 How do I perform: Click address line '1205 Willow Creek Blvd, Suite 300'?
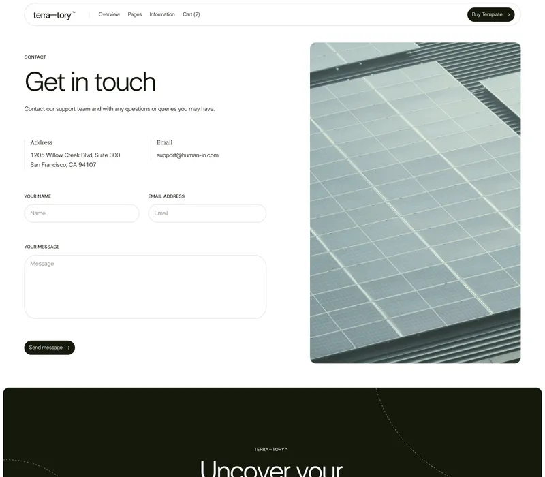75,155
